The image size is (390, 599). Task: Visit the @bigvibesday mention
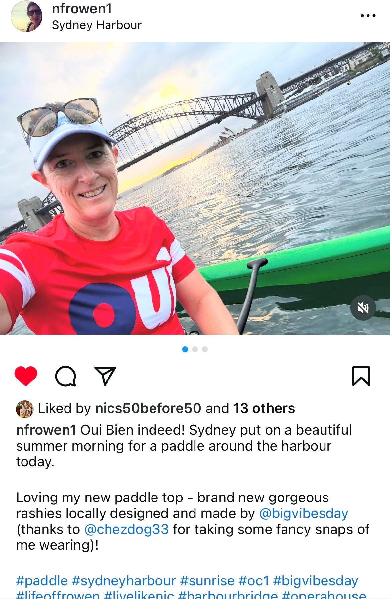[304, 513]
